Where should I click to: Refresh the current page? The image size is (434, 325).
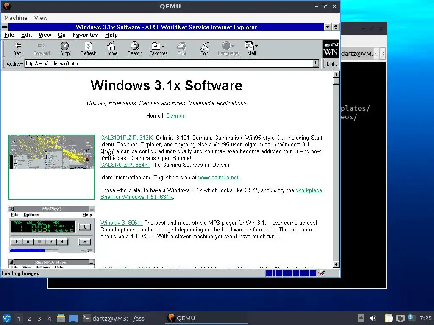point(88,49)
